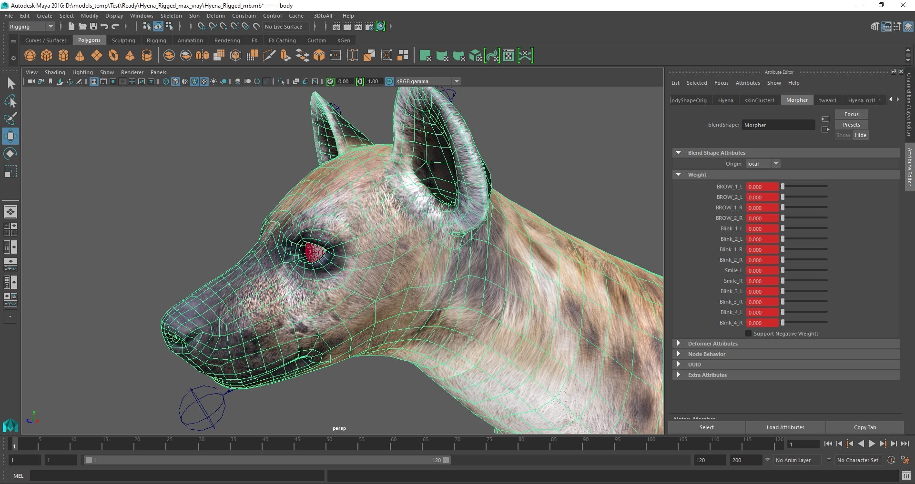Activate the Paint selection tool

pos(10,119)
